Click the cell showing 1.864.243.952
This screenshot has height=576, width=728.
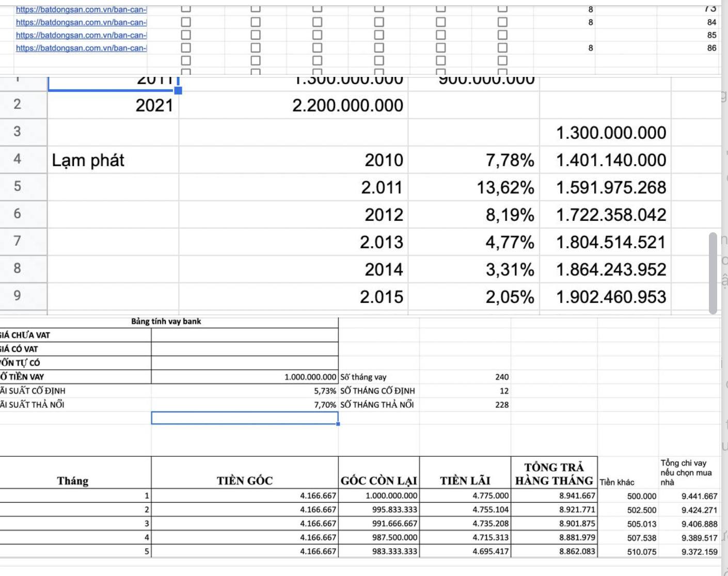(x=605, y=269)
